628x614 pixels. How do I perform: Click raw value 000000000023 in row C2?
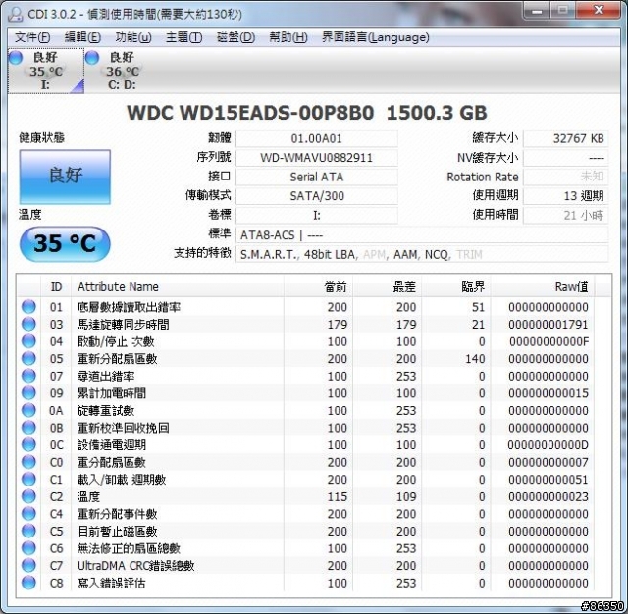point(549,496)
